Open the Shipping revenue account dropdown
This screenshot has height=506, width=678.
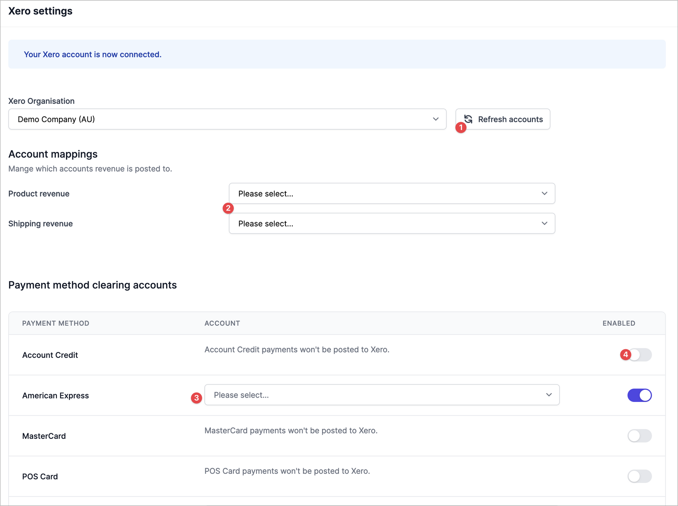[392, 223]
